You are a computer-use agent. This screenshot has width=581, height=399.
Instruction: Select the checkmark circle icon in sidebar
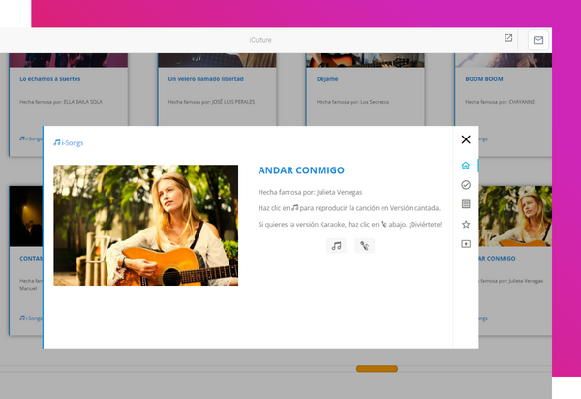pos(466,185)
